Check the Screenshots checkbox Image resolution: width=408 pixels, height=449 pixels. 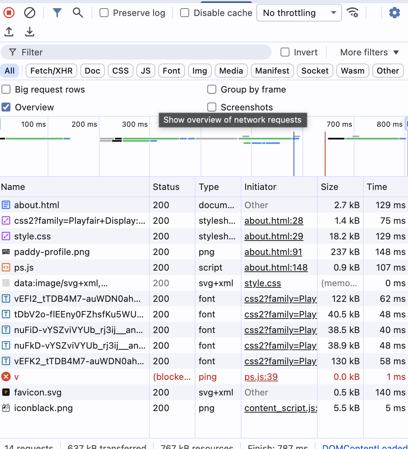211,107
